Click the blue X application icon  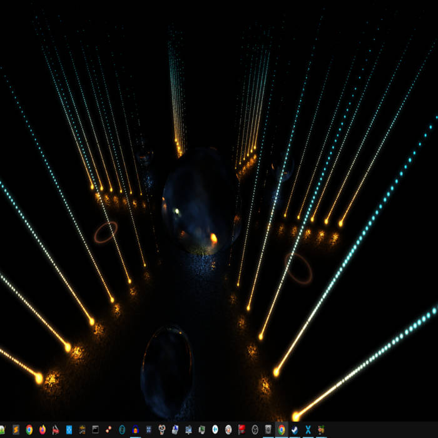pos(308,430)
